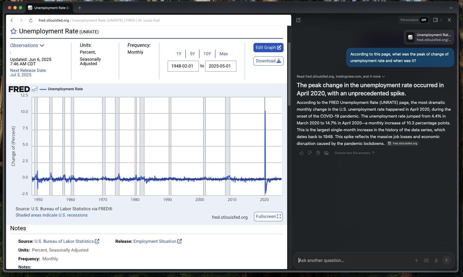Select the 1Y date range
This screenshot has width=463, height=277.
(179, 54)
